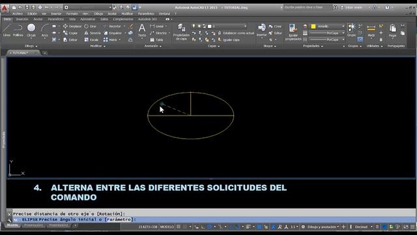417x235 pixels.
Task: Switch to the Anotar ribbon tab
Action: coord(38,19)
